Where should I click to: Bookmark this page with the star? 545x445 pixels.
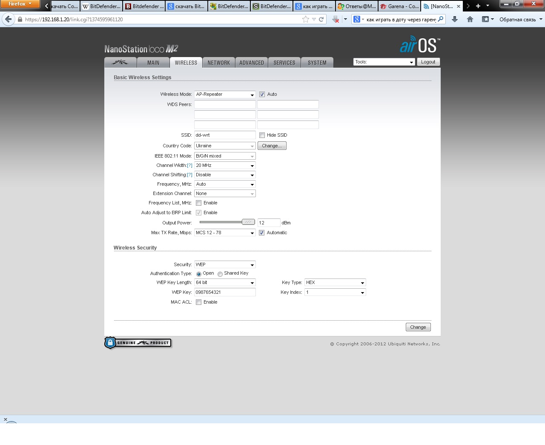[305, 19]
